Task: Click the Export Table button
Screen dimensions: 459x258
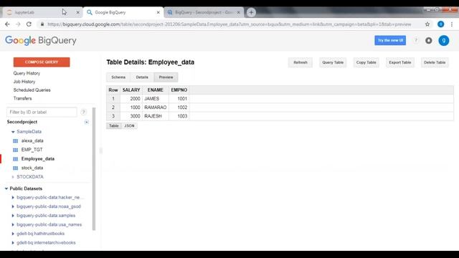Action: 400,62
